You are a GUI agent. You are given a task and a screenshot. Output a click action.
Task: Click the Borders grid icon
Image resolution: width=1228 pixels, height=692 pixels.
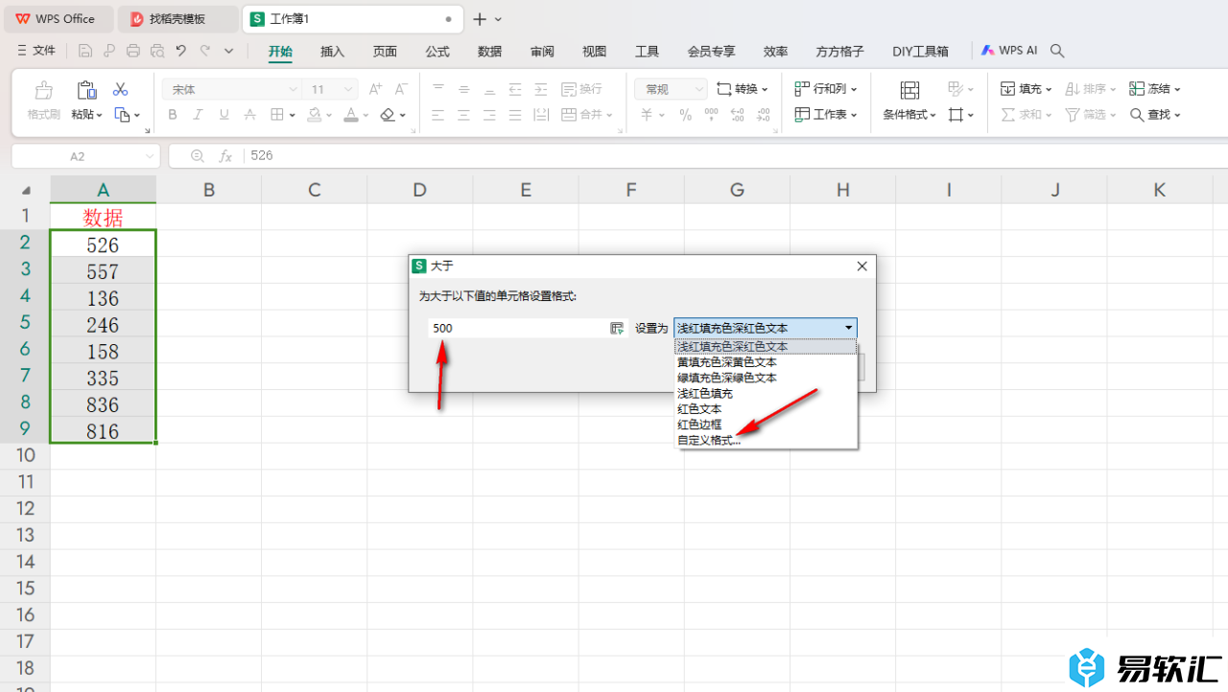click(277, 115)
